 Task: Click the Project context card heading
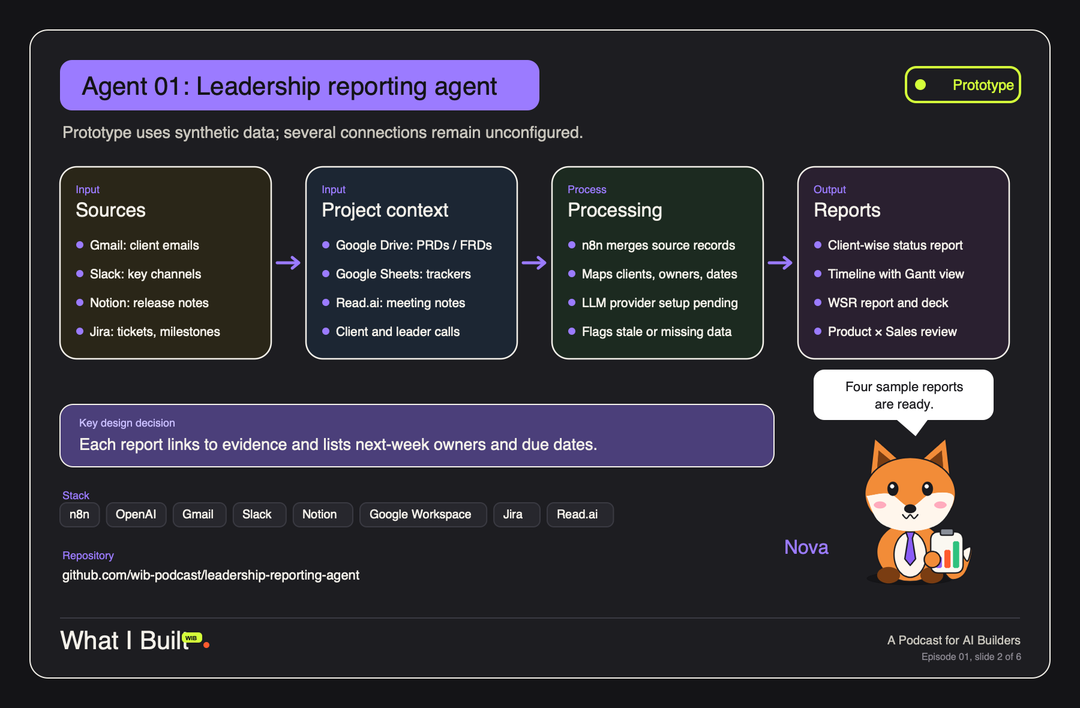point(385,210)
